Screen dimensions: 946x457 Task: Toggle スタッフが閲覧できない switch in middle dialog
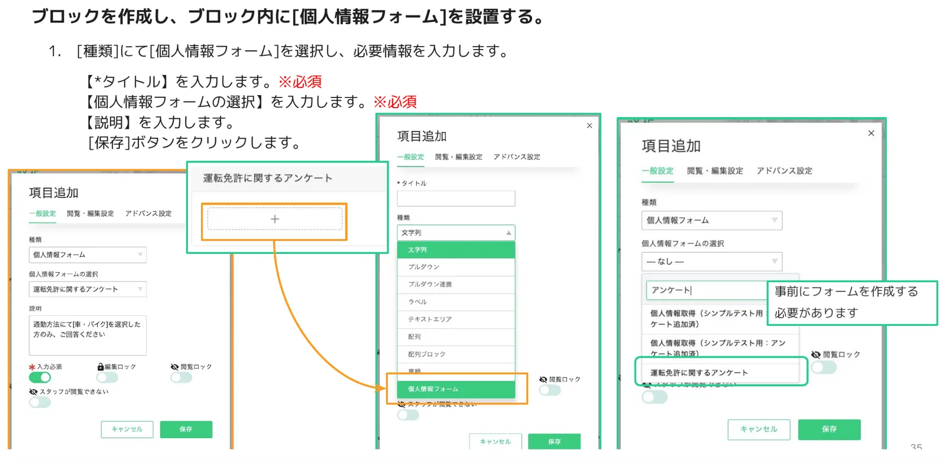pos(408,414)
